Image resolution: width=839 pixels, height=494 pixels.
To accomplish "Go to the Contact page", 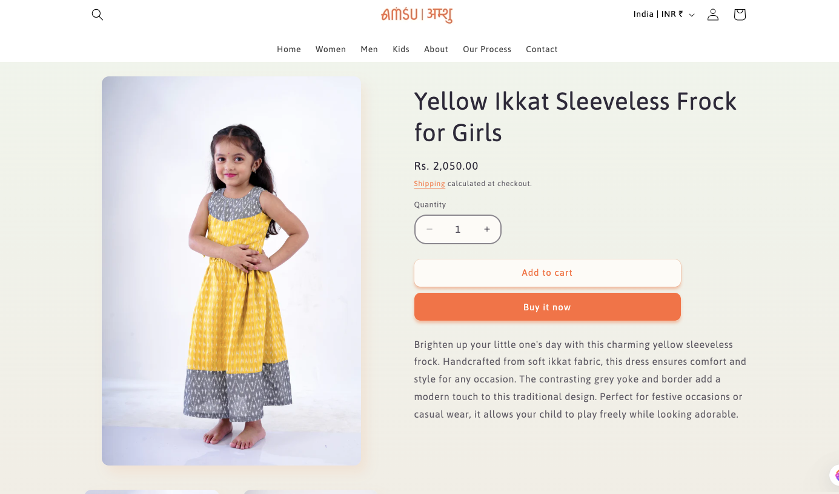I will 542,49.
